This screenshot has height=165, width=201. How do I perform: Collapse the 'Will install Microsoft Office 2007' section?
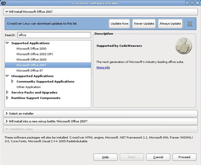click(100, 12)
